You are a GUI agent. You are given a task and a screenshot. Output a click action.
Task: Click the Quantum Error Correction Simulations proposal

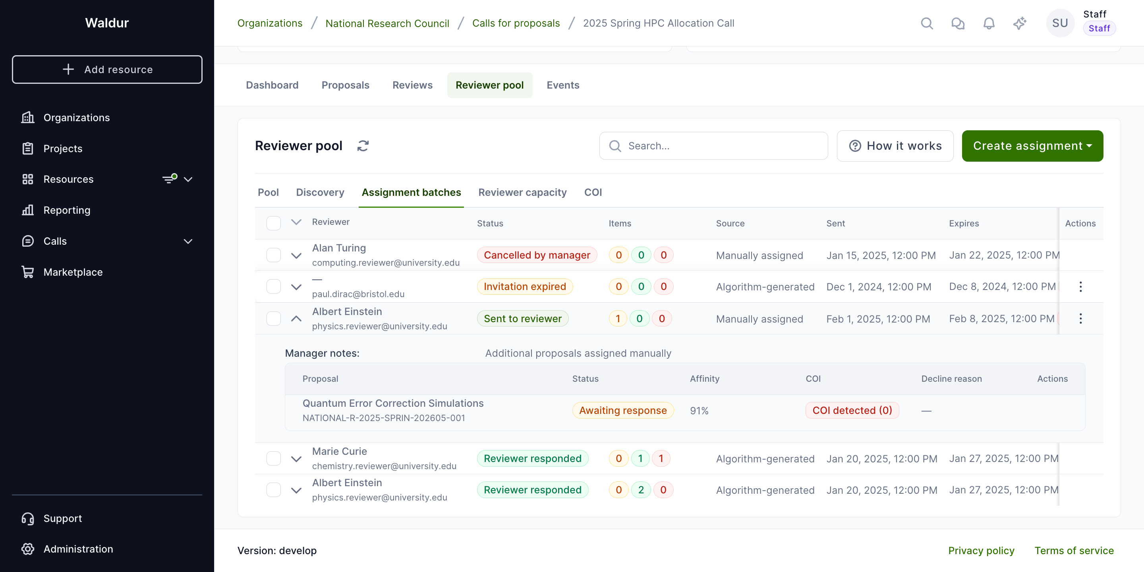point(393,403)
